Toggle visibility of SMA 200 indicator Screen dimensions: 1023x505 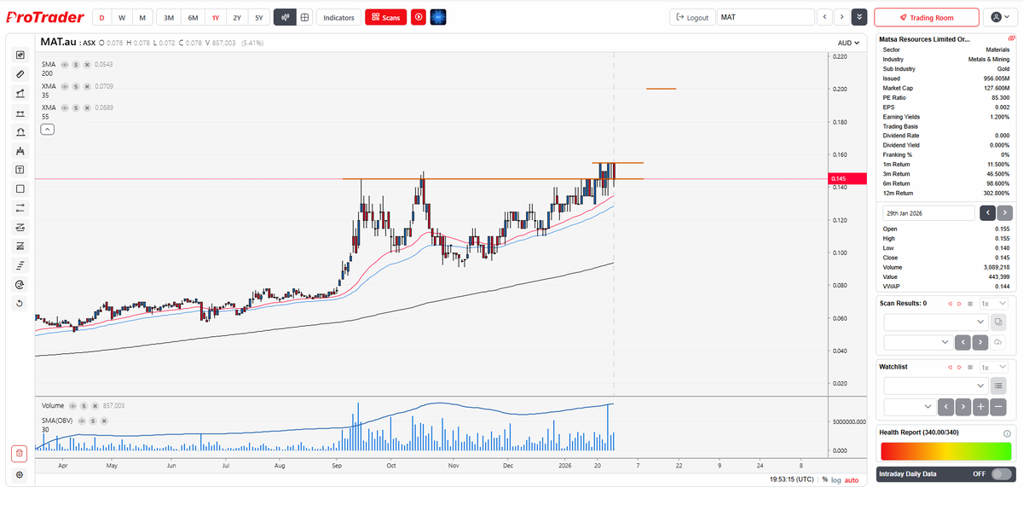tap(65, 64)
